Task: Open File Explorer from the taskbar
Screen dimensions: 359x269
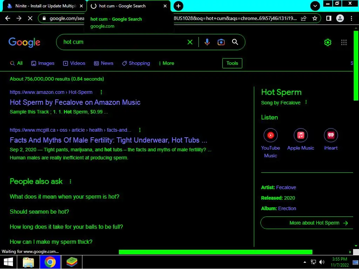Action: pyautogui.click(x=28, y=262)
